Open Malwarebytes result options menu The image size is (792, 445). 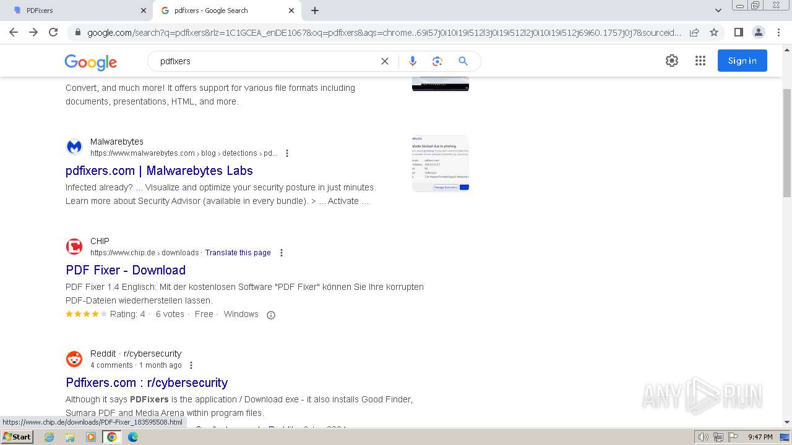pyautogui.click(x=287, y=153)
